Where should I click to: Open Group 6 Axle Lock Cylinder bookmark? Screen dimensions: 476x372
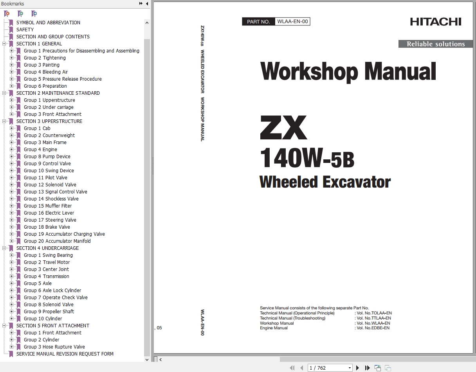click(52, 291)
